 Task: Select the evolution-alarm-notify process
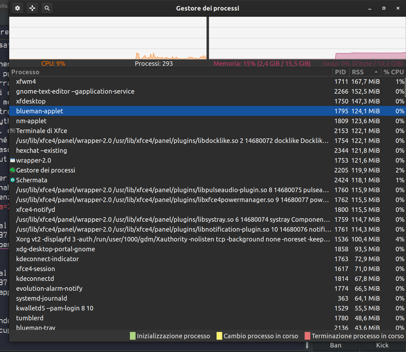pos(207,288)
